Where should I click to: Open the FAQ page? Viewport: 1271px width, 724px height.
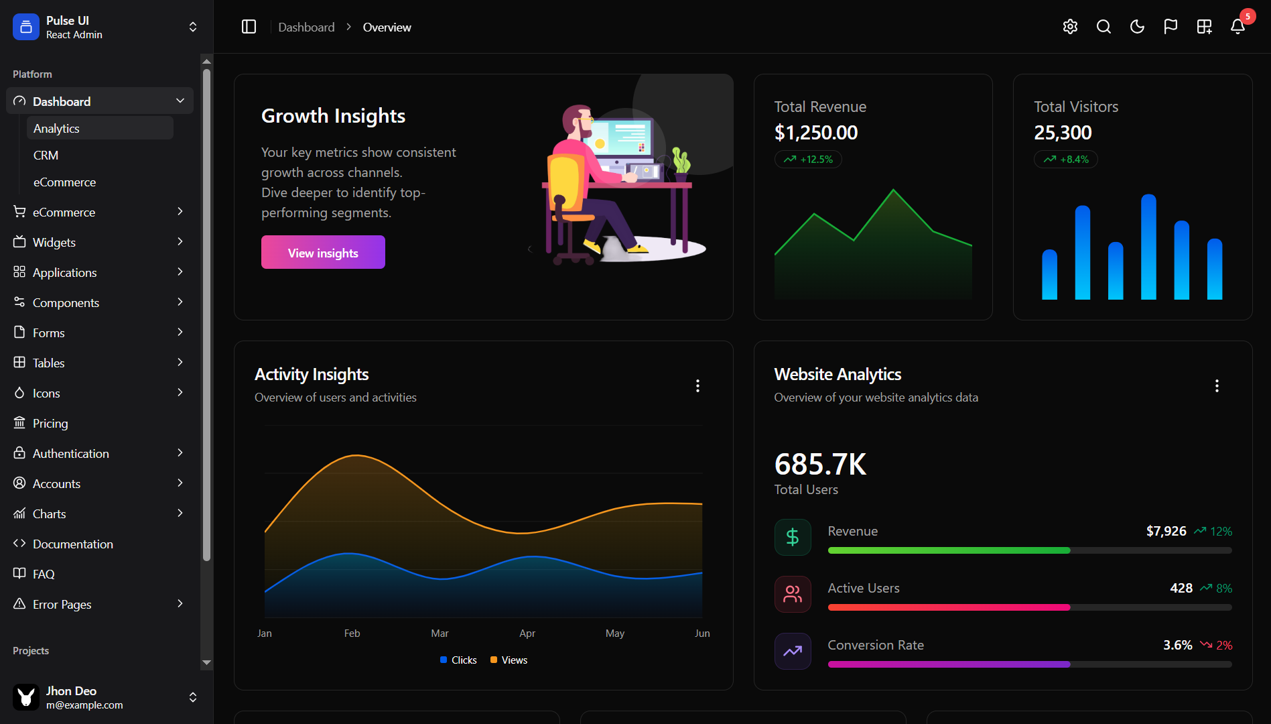[100, 574]
